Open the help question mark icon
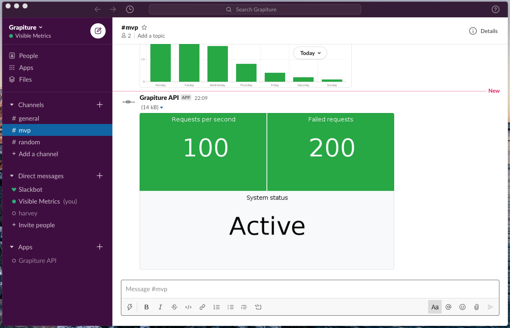 coord(495,9)
